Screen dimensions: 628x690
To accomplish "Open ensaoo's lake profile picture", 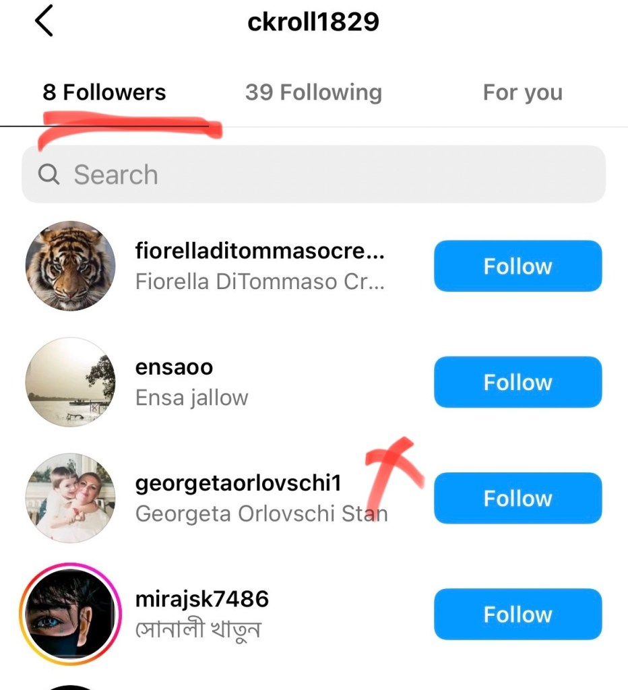I will coord(70,382).
